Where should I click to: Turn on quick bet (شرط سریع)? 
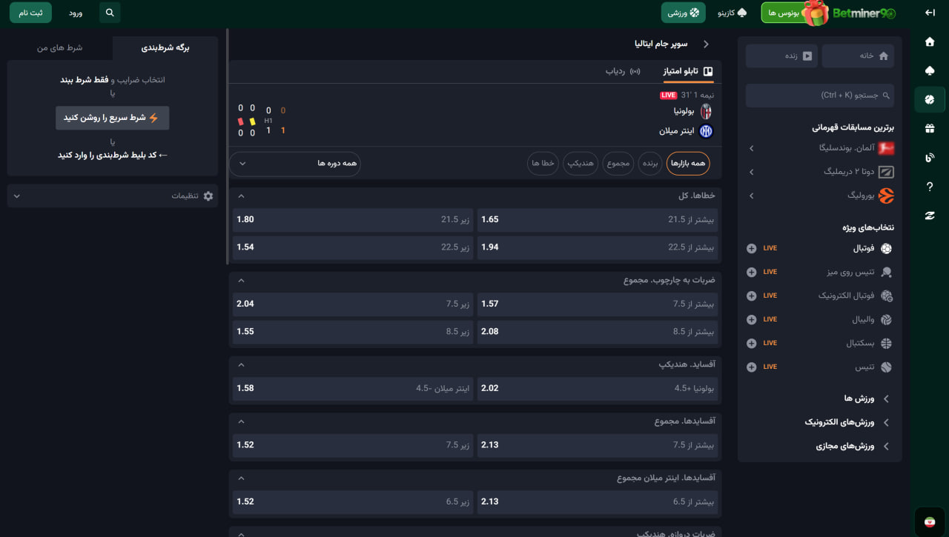click(112, 118)
